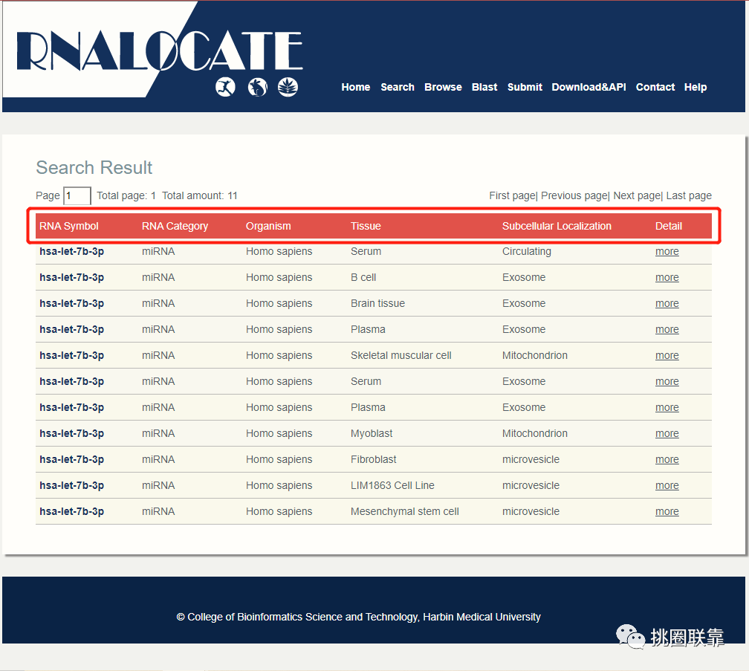This screenshot has width=749, height=671.
Task: Click hsa-let-7b-3p in the Brain tissue row
Action: coord(71,303)
